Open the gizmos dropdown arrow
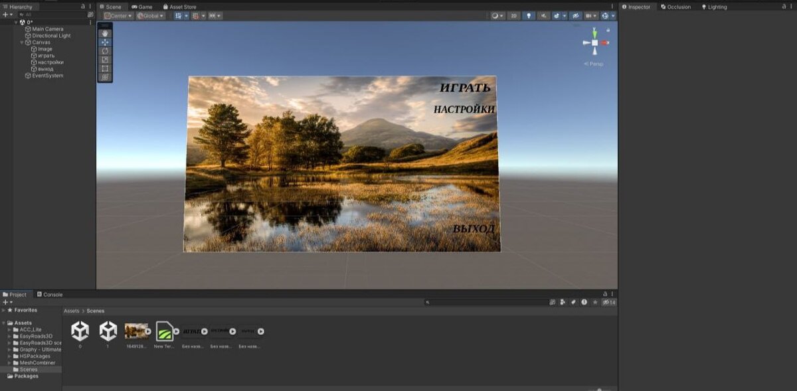The image size is (797, 391). tap(613, 16)
